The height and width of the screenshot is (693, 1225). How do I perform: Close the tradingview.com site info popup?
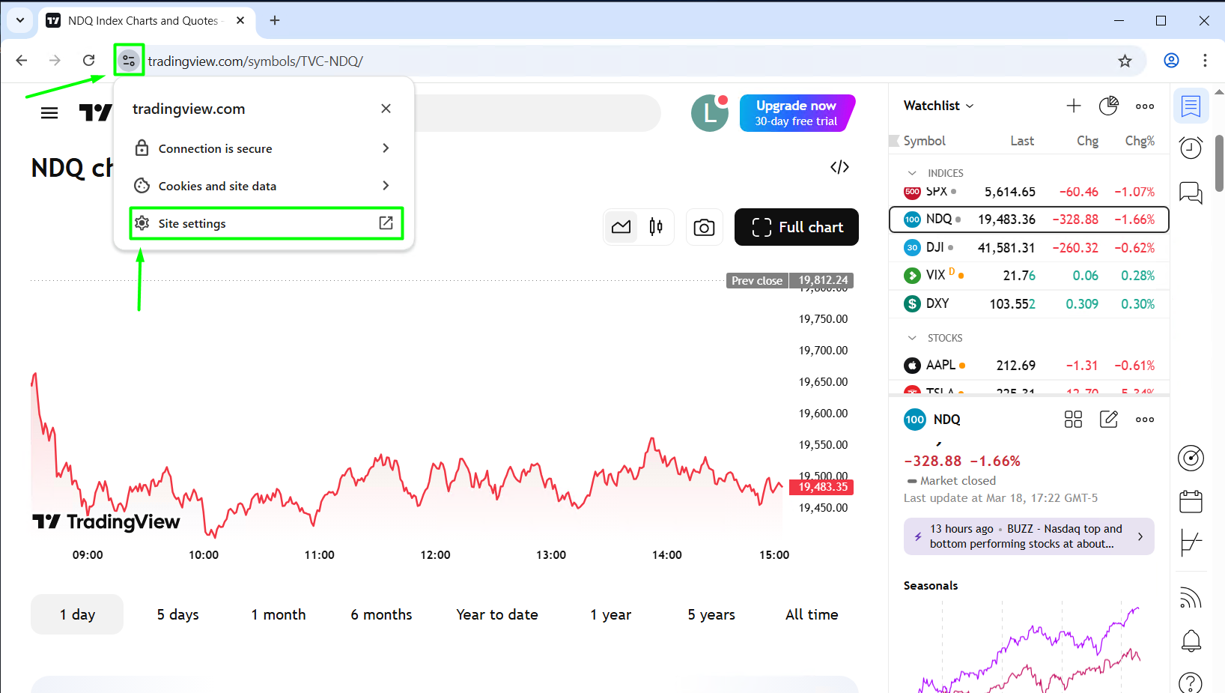coord(386,109)
